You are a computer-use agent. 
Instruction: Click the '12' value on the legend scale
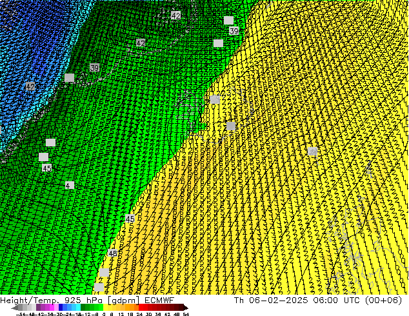[x=121, y=314]
